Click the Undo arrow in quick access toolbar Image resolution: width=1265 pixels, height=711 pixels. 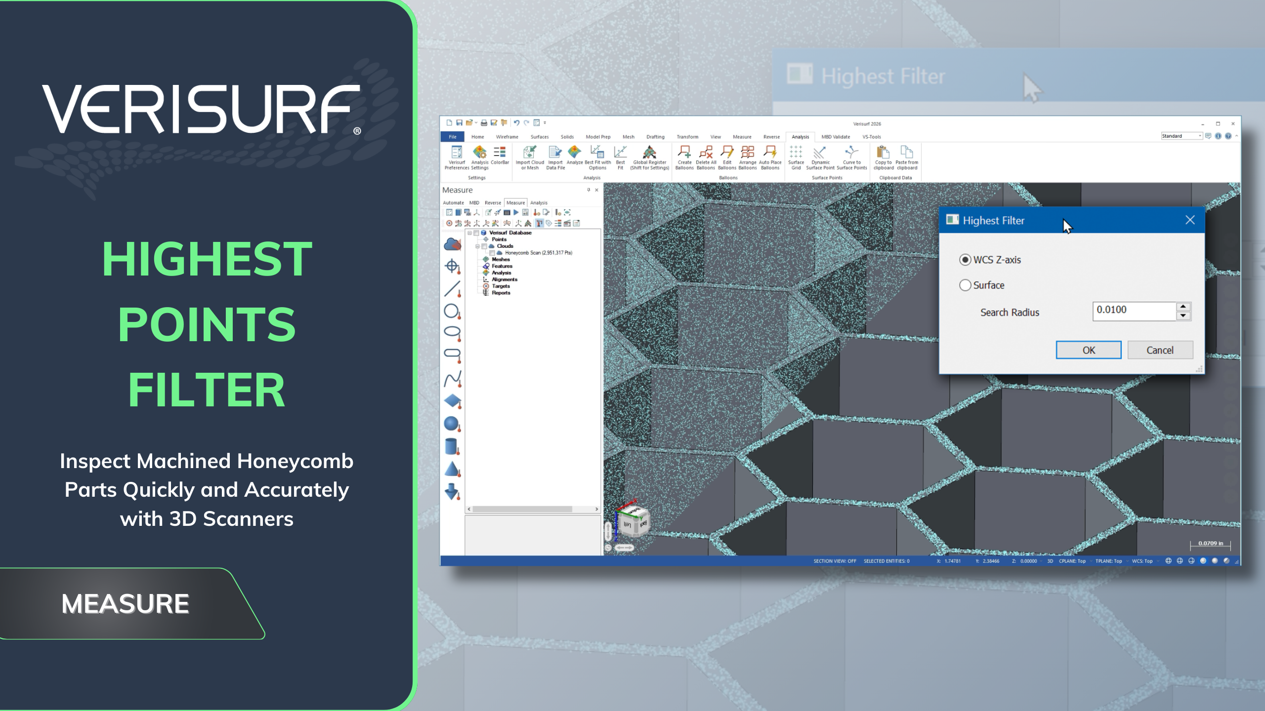(516, 123)
